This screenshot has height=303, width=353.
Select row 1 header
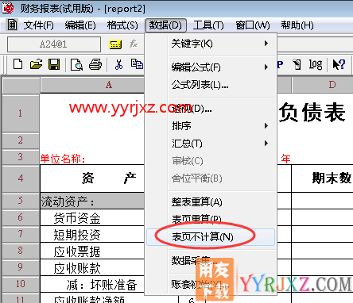point(21,113)
